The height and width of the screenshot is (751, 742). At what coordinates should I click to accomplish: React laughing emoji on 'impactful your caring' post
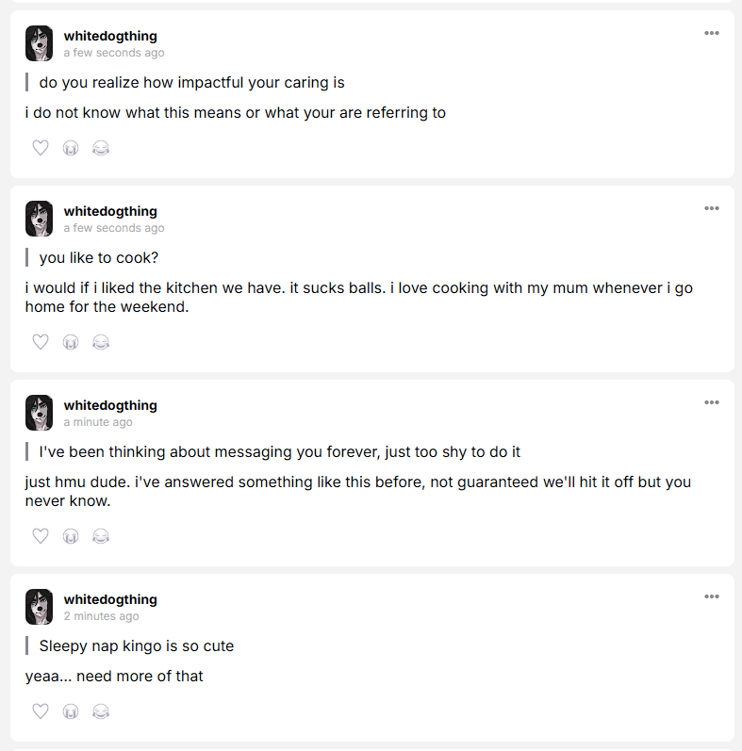point(101,148)
